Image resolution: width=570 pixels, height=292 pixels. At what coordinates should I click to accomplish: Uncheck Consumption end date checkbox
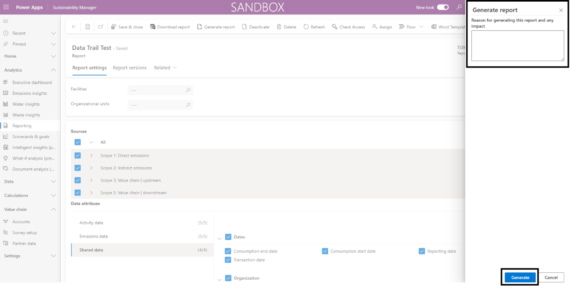coord(228,251)
